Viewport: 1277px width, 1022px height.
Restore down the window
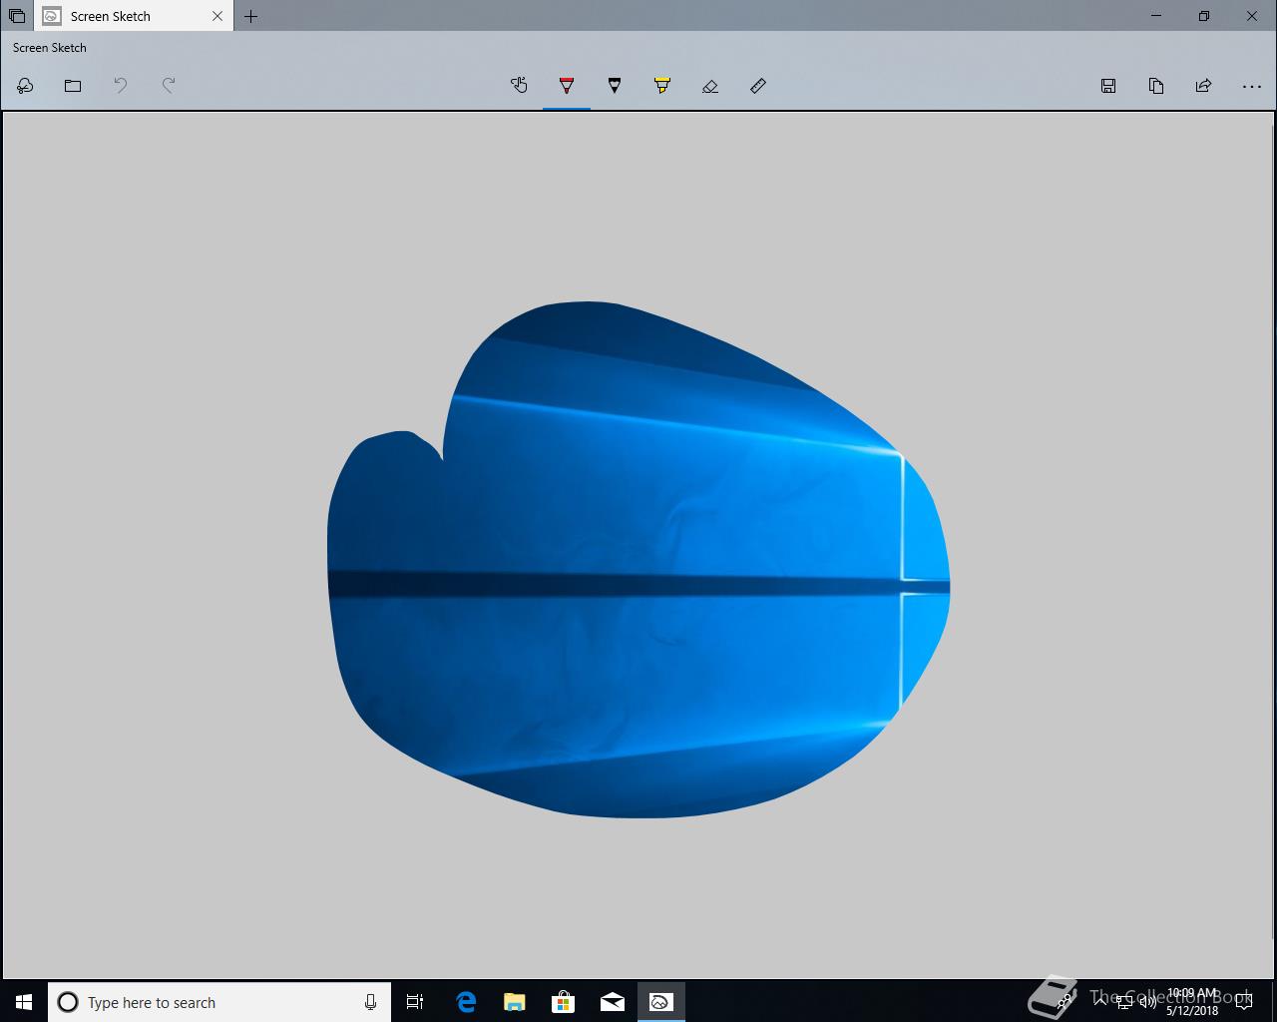pos(1204,16)
